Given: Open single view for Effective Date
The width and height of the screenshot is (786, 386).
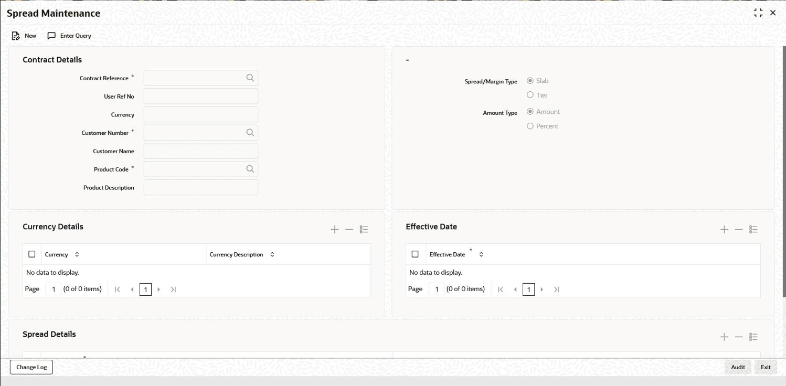Looking at the screenshot, I should [753, 229].
